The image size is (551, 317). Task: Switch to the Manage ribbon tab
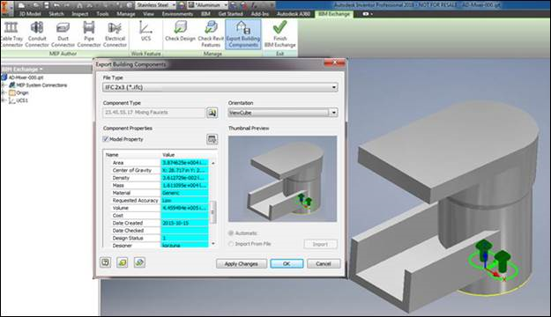click(x=126, y=14)
